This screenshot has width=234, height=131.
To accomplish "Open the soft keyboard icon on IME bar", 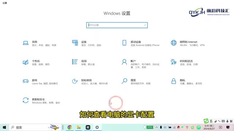I will pos(223,121).
